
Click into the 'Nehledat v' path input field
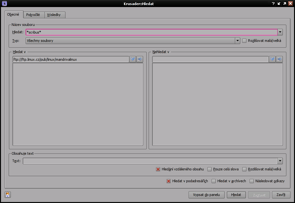coord(210,59)
